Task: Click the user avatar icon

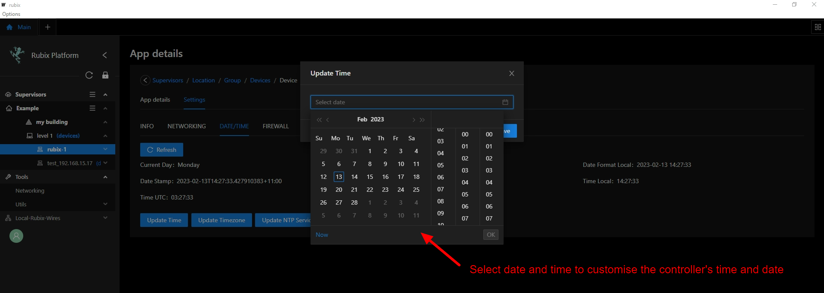Action: pos(16,236)
